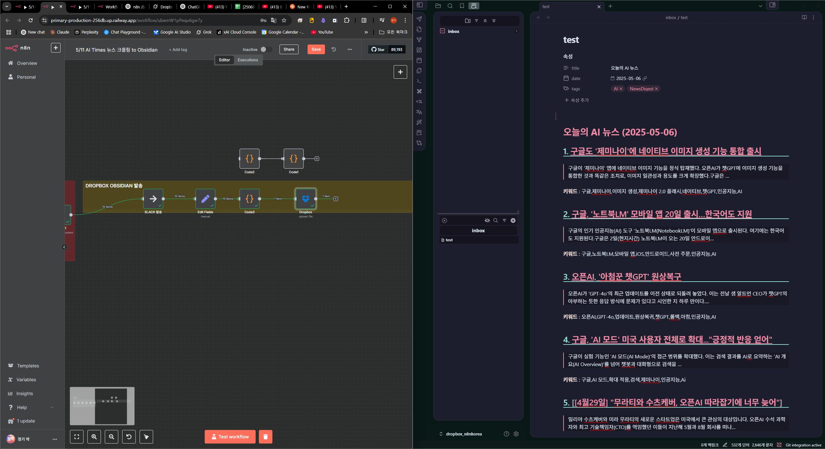Collapse the inbox folder in file tree
This screenshot has height=449, width=825.
[x=442, y=31]
